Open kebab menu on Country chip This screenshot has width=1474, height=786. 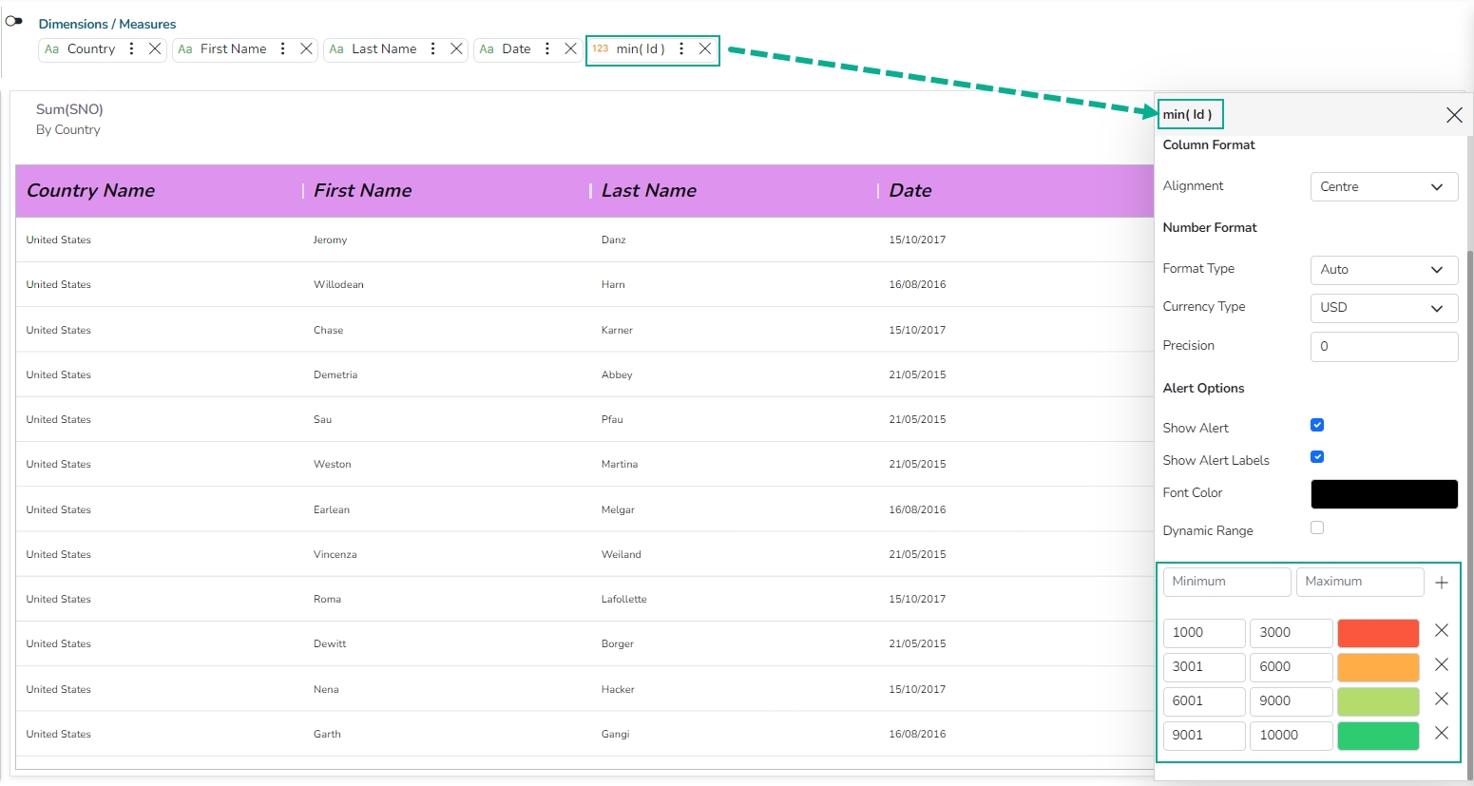(x=131, y=49)
